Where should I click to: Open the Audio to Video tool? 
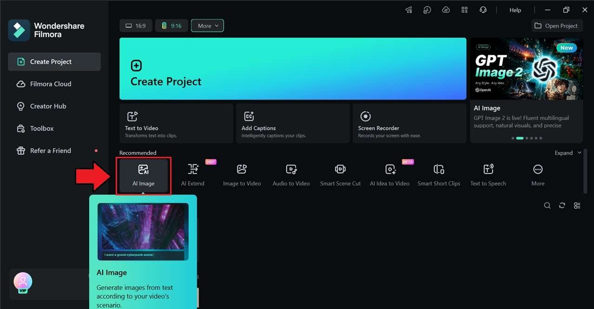pos(291,175)
